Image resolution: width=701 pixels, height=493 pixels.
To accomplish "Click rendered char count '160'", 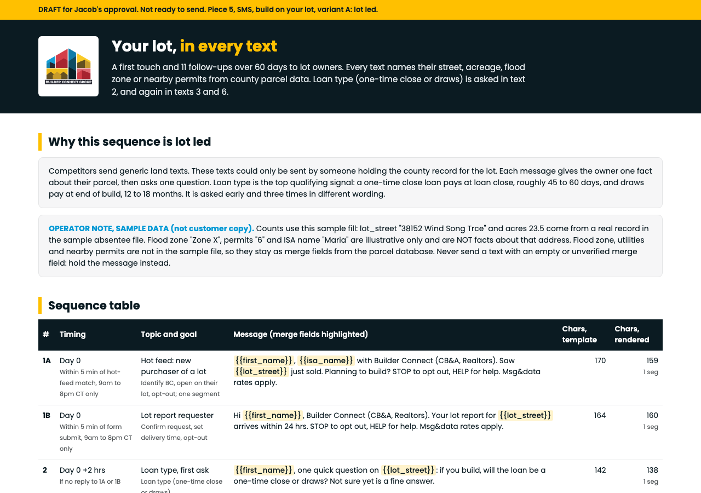I will (x=652, y=415).
